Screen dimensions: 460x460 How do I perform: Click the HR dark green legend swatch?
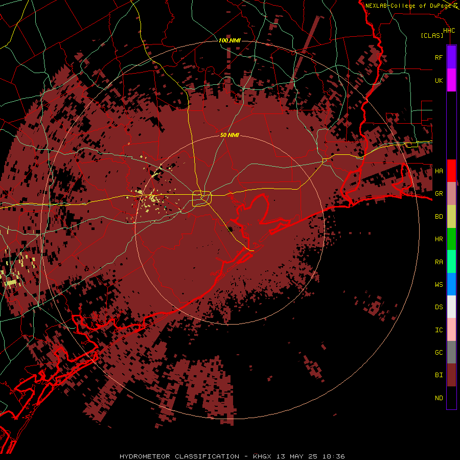451,239
